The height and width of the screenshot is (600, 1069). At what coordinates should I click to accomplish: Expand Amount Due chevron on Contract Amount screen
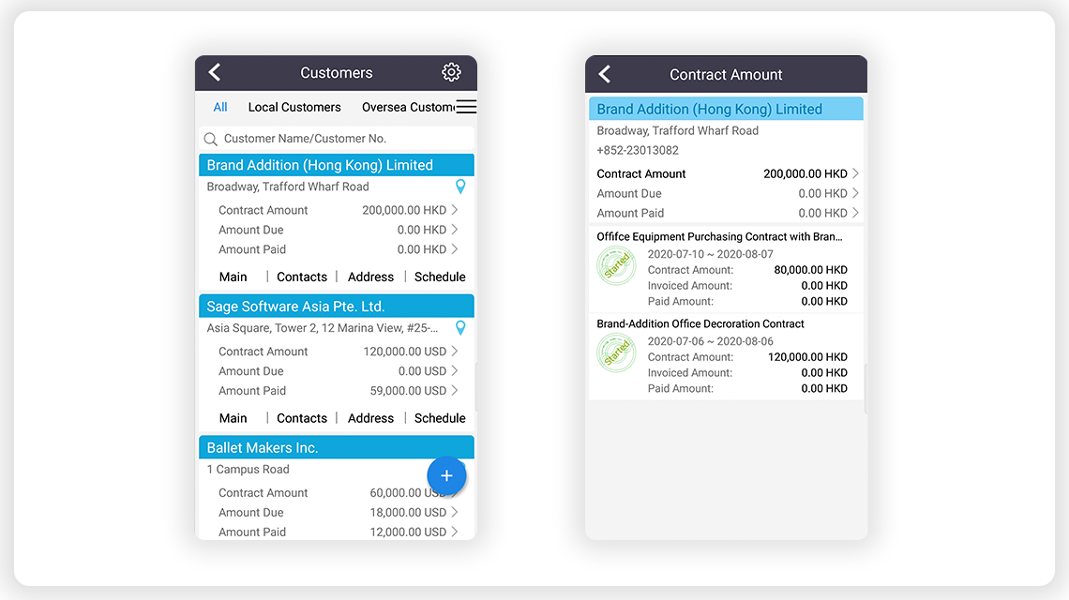coord(855,194)
